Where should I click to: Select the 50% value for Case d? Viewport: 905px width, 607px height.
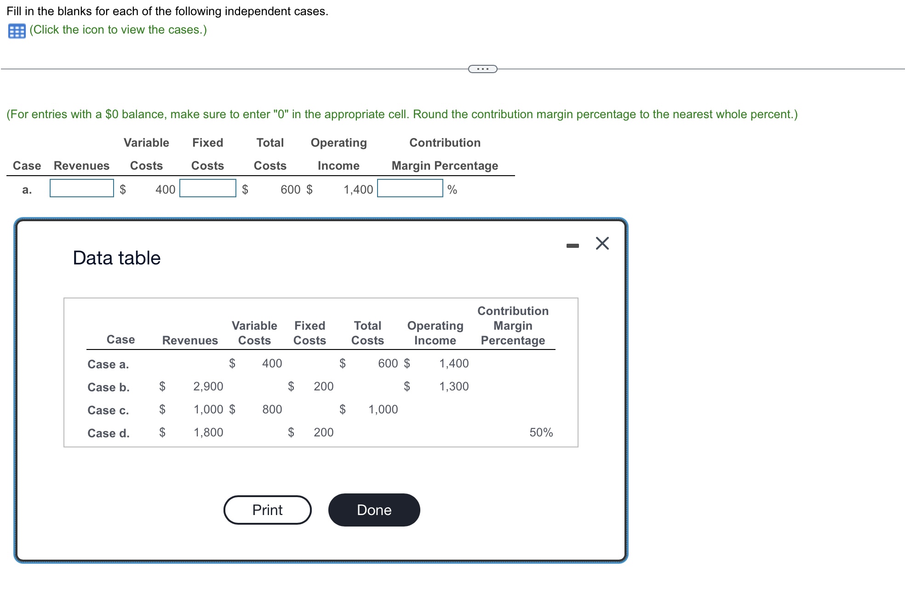point(541,432)
